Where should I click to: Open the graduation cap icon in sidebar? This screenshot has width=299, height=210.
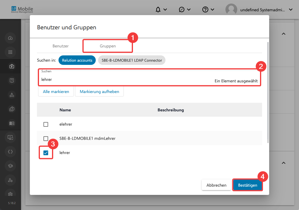[10, 166]
